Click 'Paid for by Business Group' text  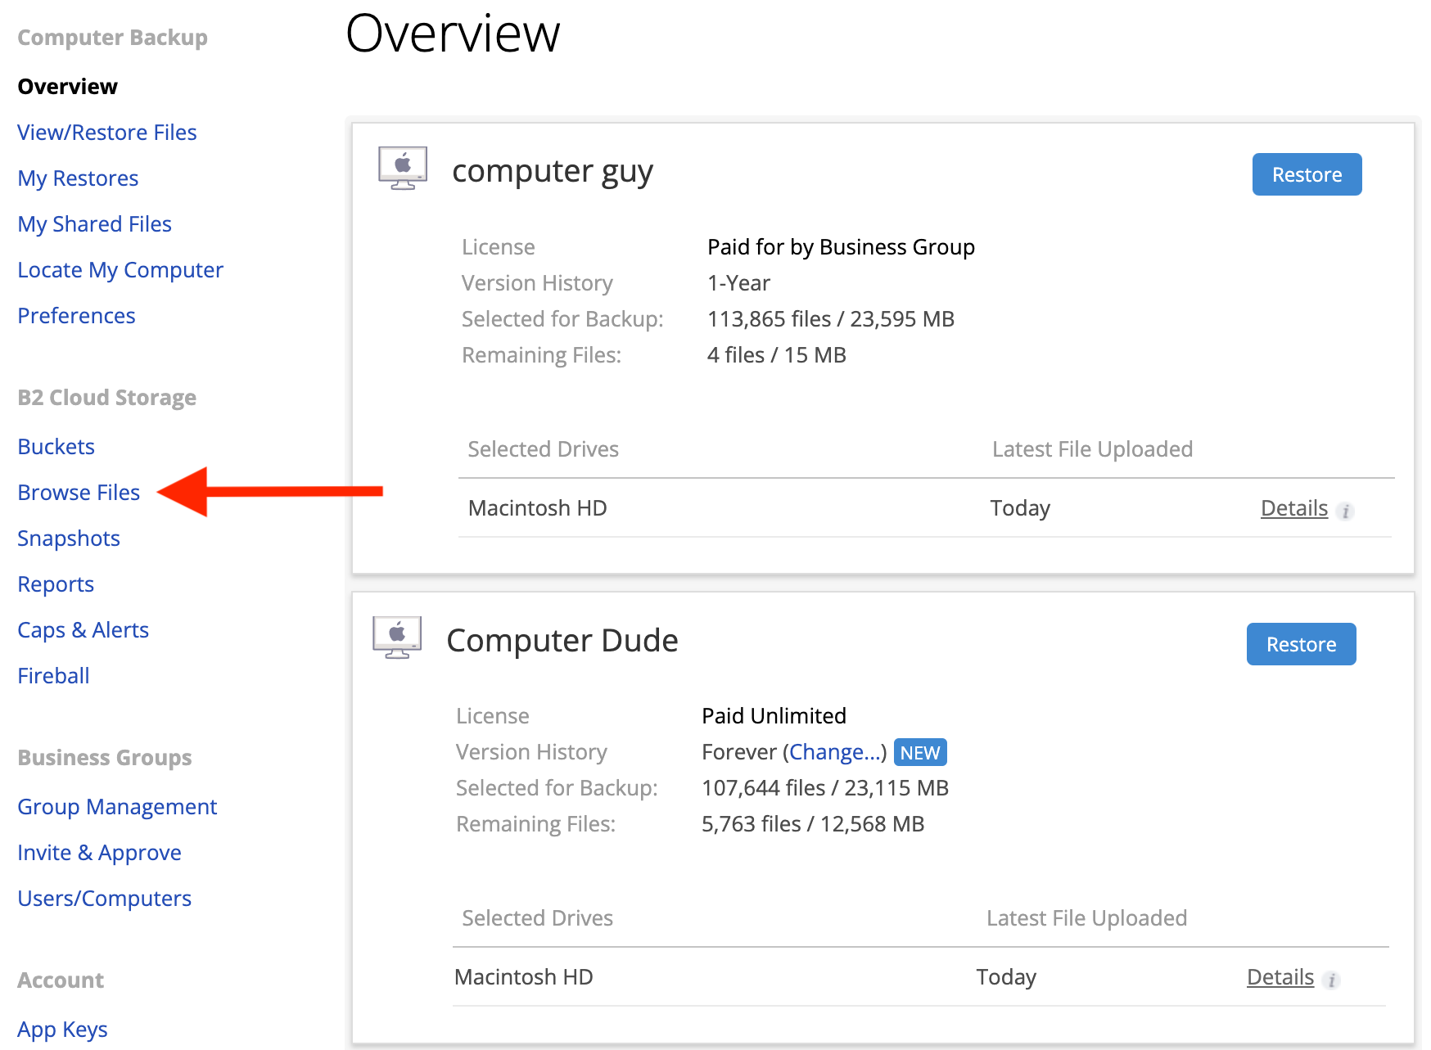click(841, 247)
